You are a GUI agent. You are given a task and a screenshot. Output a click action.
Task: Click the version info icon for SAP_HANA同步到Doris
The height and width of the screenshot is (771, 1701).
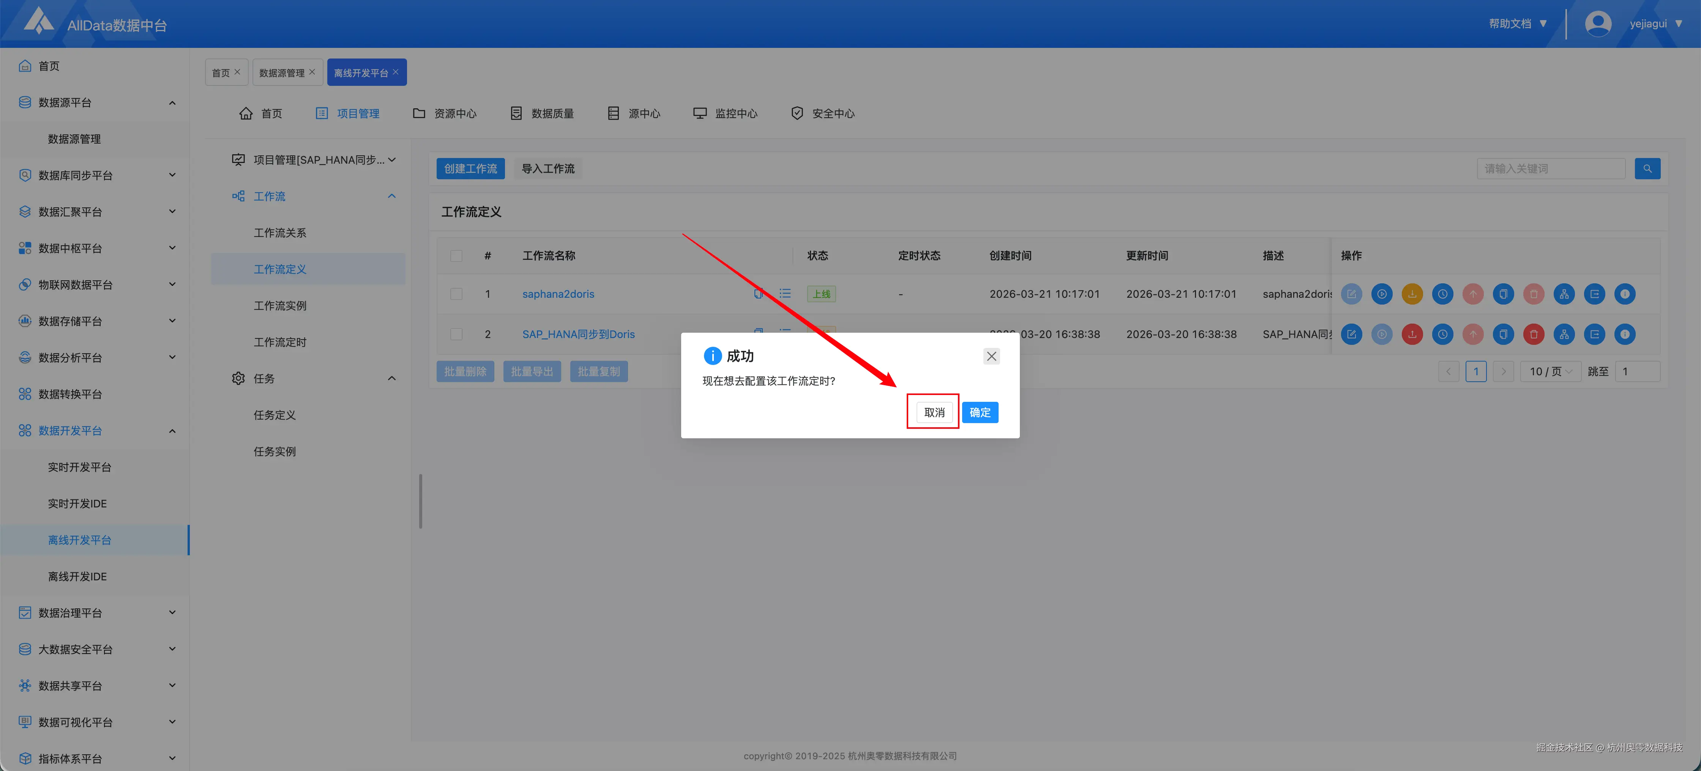[1624, 334]
